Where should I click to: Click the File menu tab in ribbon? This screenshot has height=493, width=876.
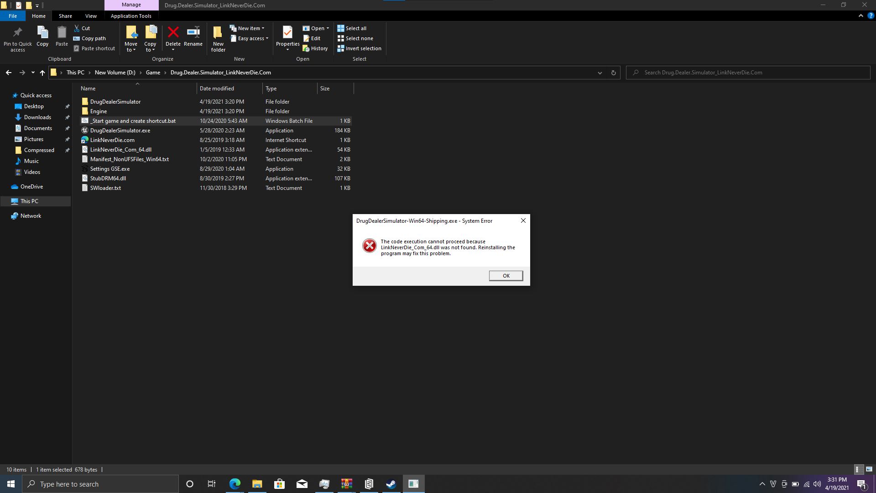(x=13, y=16)
